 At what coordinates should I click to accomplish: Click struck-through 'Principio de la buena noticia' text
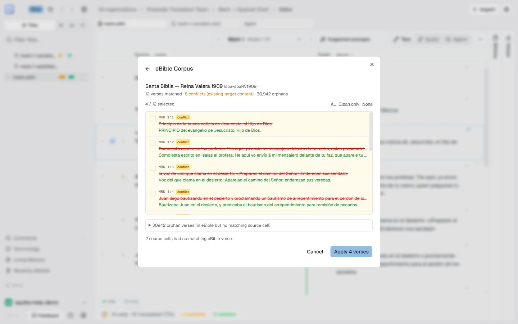coord(215,124)
